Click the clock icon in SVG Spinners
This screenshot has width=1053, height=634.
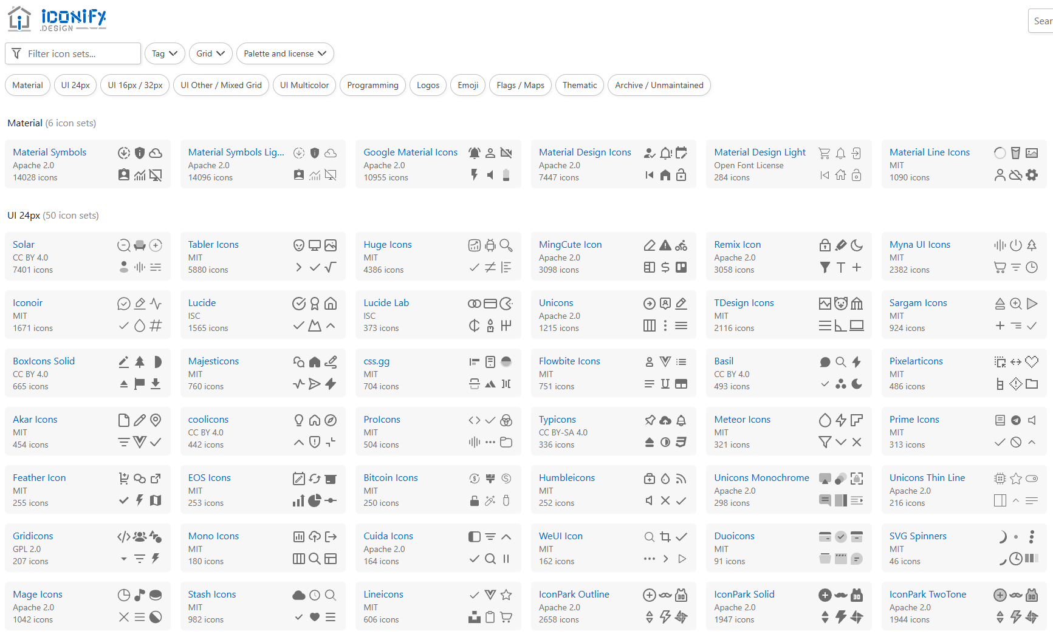point(1016,559)
